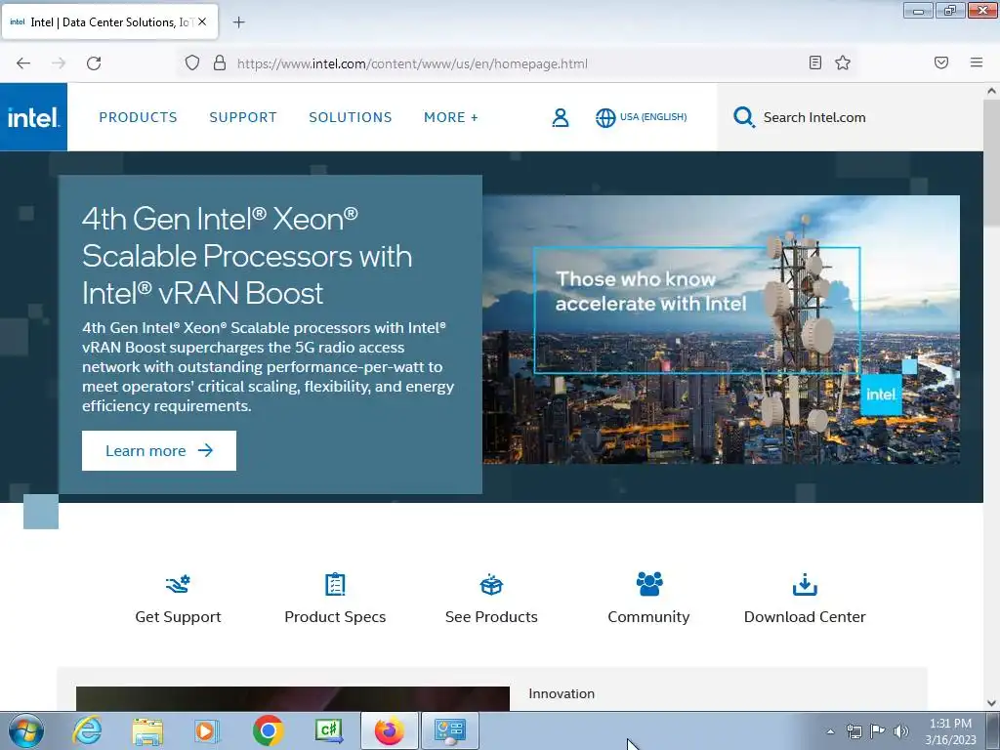Image resolution: width=1000 pixels, height=750 pixels.
Task: Click the Download Center arrow icon
Action: coord(805,584)
